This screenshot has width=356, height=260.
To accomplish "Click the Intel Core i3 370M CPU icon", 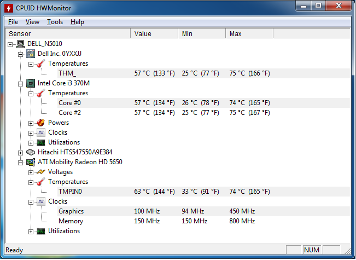I will [x=31, y=83].
